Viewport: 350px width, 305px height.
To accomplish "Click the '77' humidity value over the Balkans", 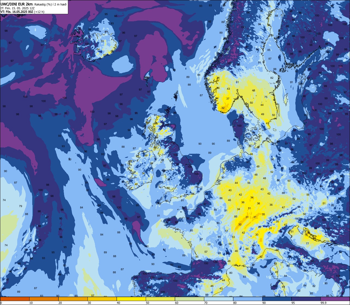I will point(307,243).
